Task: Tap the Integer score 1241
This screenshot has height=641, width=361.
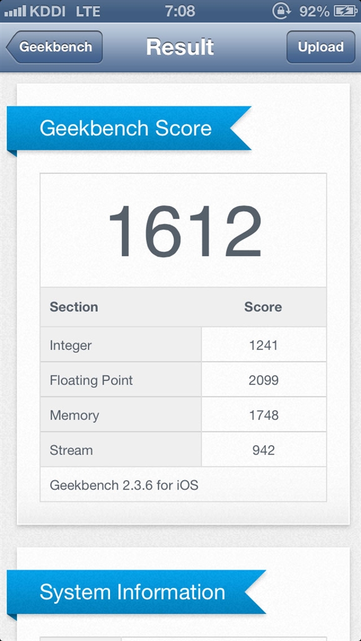Action: click(263, 346)
